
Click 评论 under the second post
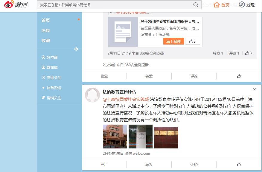[x=194, y=165]
